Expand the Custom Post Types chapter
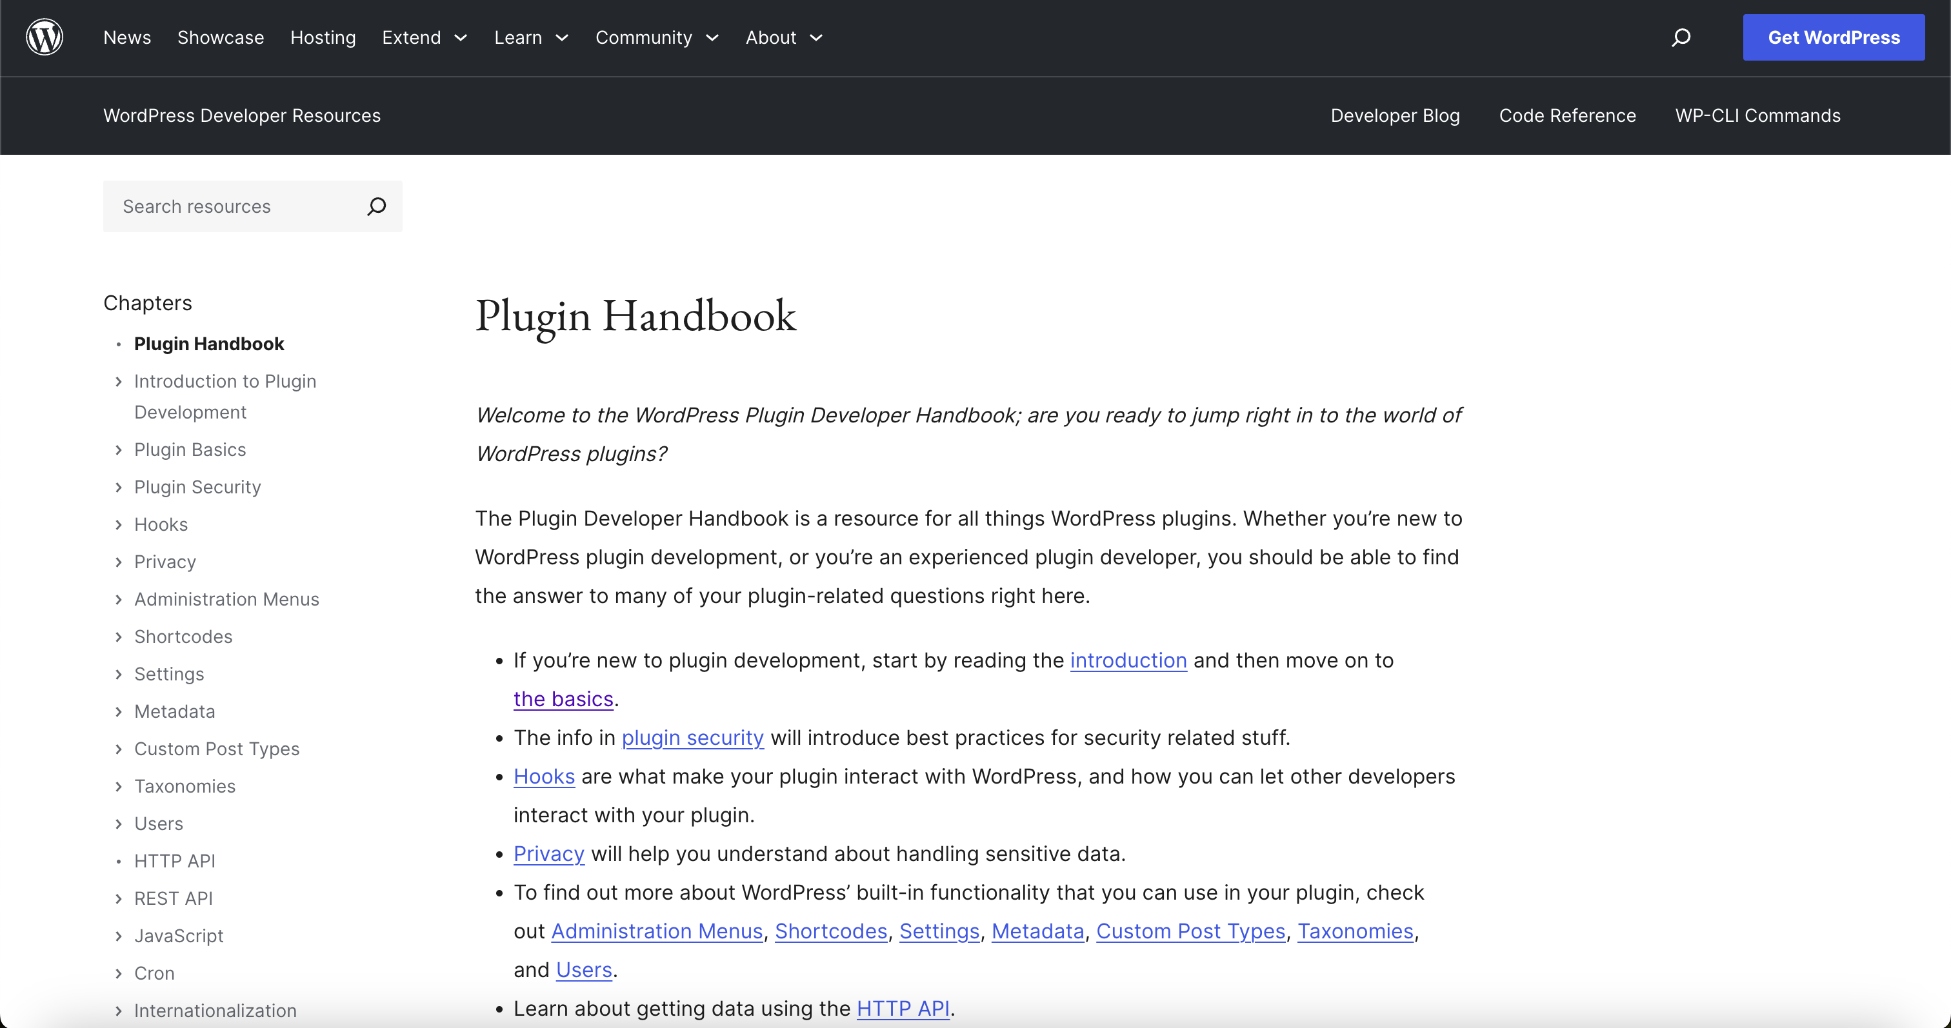 pyautogui.click(x=119, y=749)
